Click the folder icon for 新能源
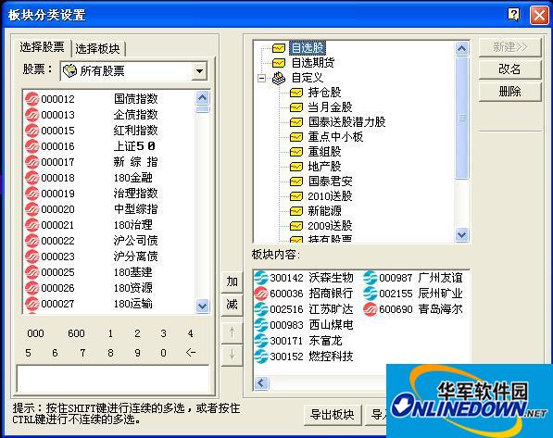553x438 pixels. [296, 211]
